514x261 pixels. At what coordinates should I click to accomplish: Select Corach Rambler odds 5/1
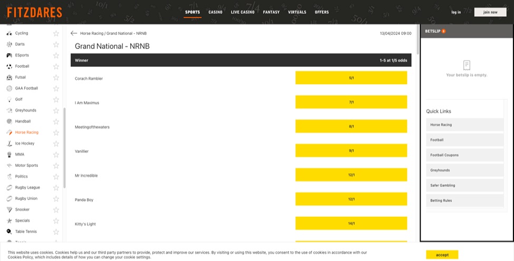(351, 78)
